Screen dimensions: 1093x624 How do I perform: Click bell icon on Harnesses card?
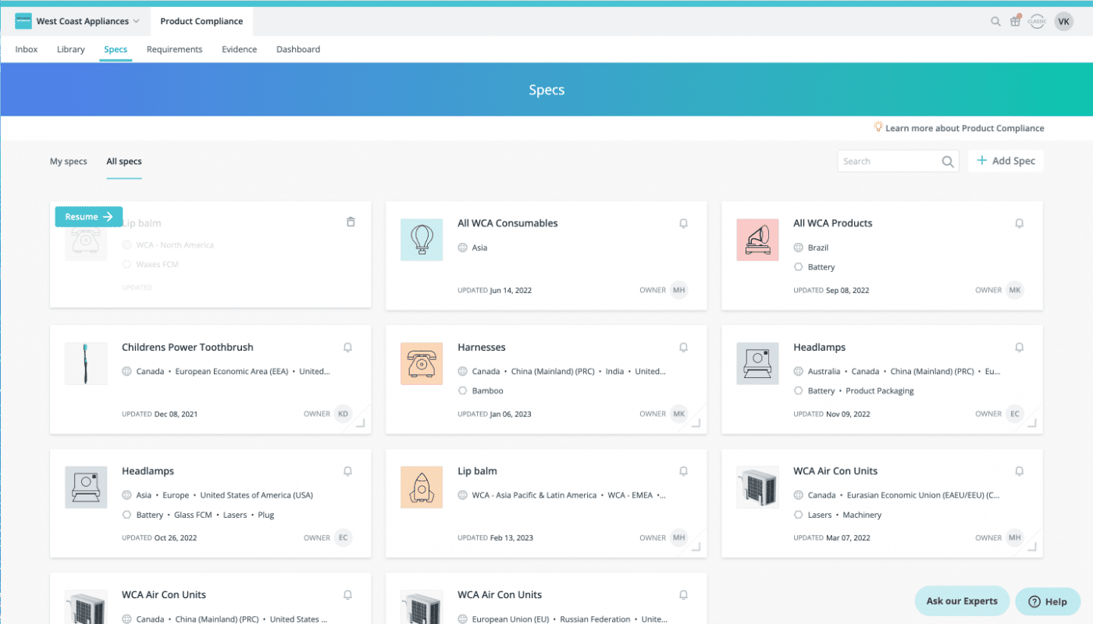coord(683,348)
